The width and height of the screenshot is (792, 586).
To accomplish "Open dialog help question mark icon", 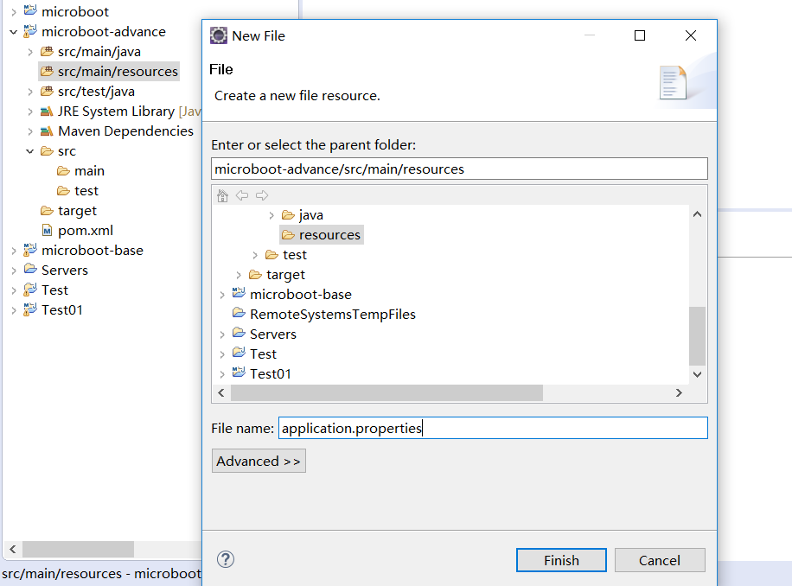I will (x=226, y=559).
